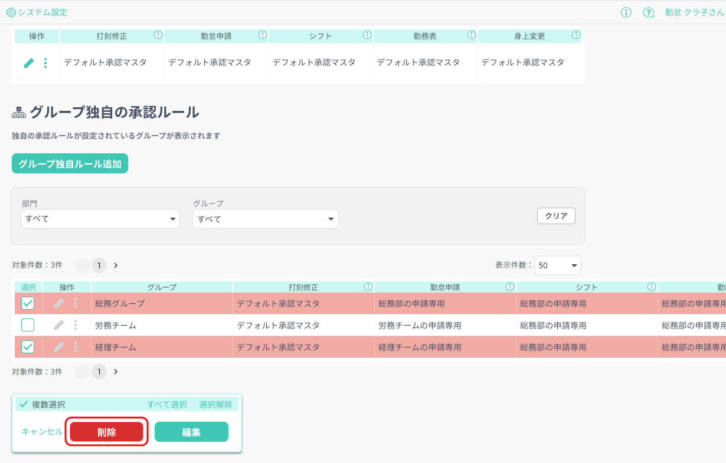This screenshot has width=726, height=463.
Task: Edit default rule with green pencil icon
Action: [x=29, y=63]
